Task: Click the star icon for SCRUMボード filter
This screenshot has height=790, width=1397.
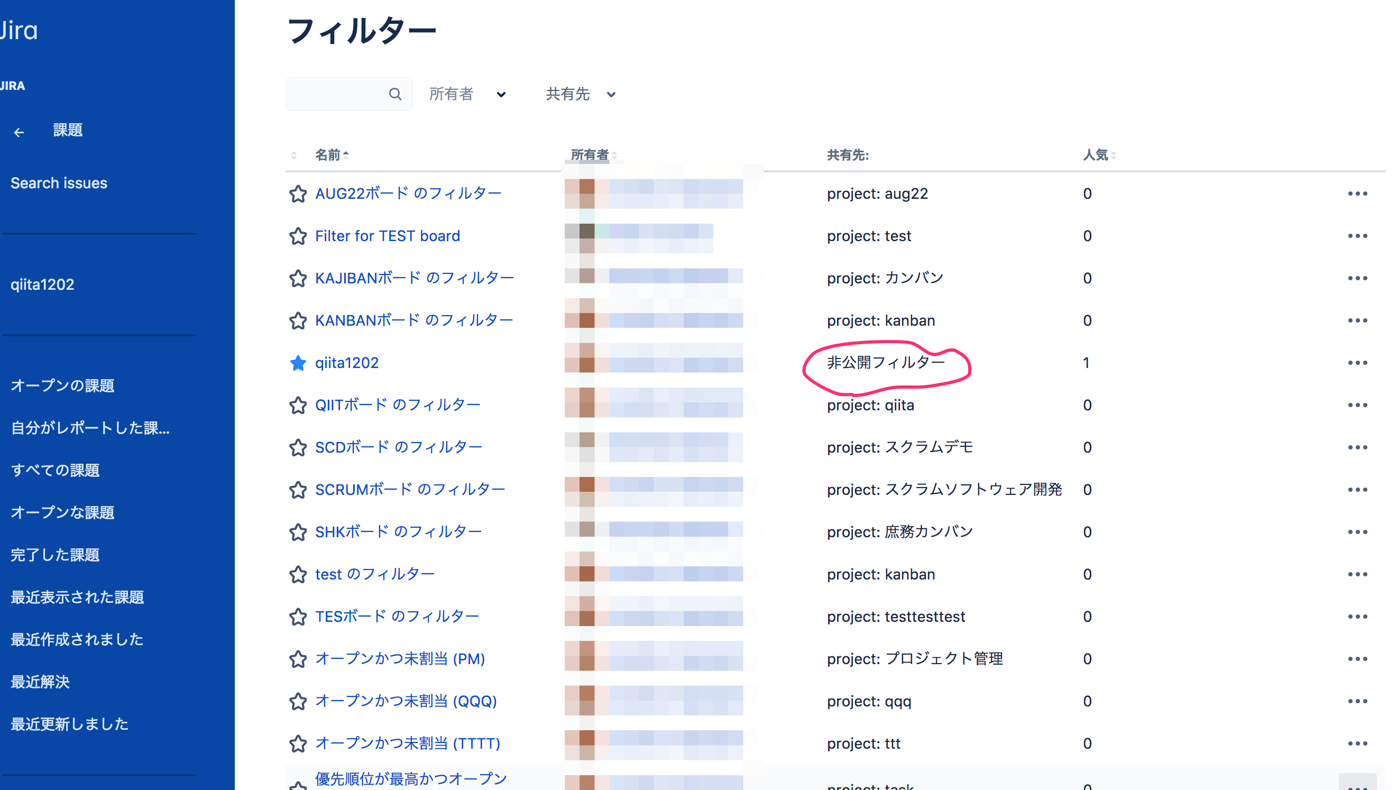Action: [x=298, y=490]
